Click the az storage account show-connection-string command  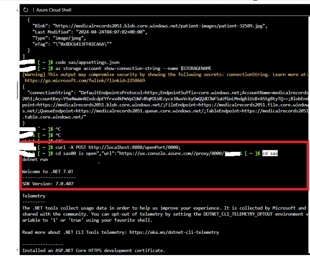pos(133,68)
